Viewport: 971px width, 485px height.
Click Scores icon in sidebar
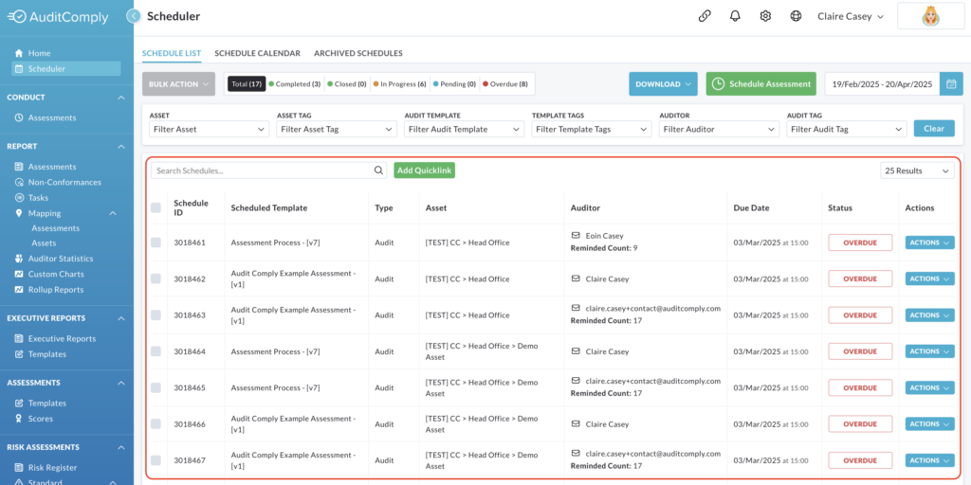[19, 419]
